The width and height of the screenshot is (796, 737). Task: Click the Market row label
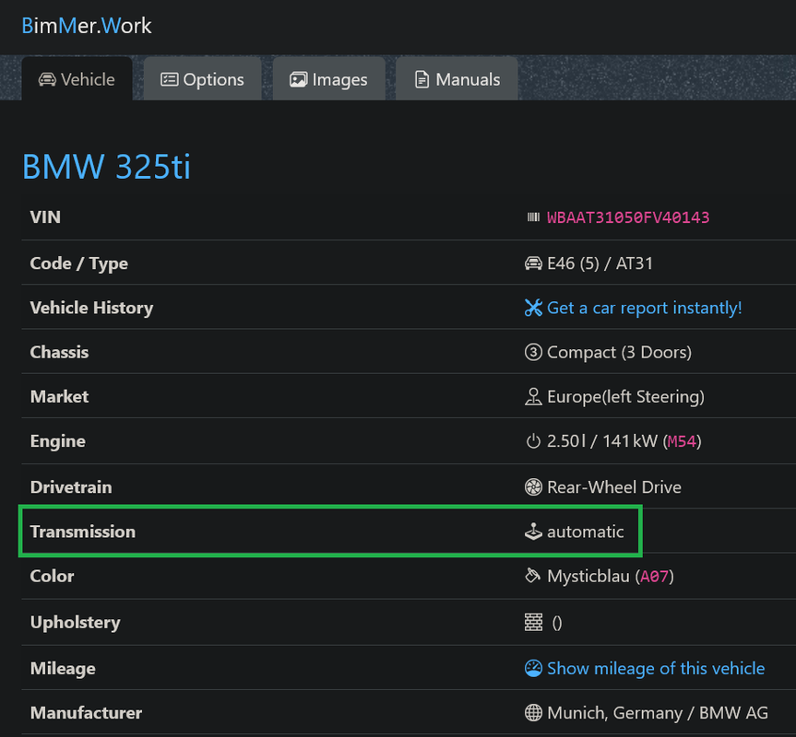click(x=59, y=396)
